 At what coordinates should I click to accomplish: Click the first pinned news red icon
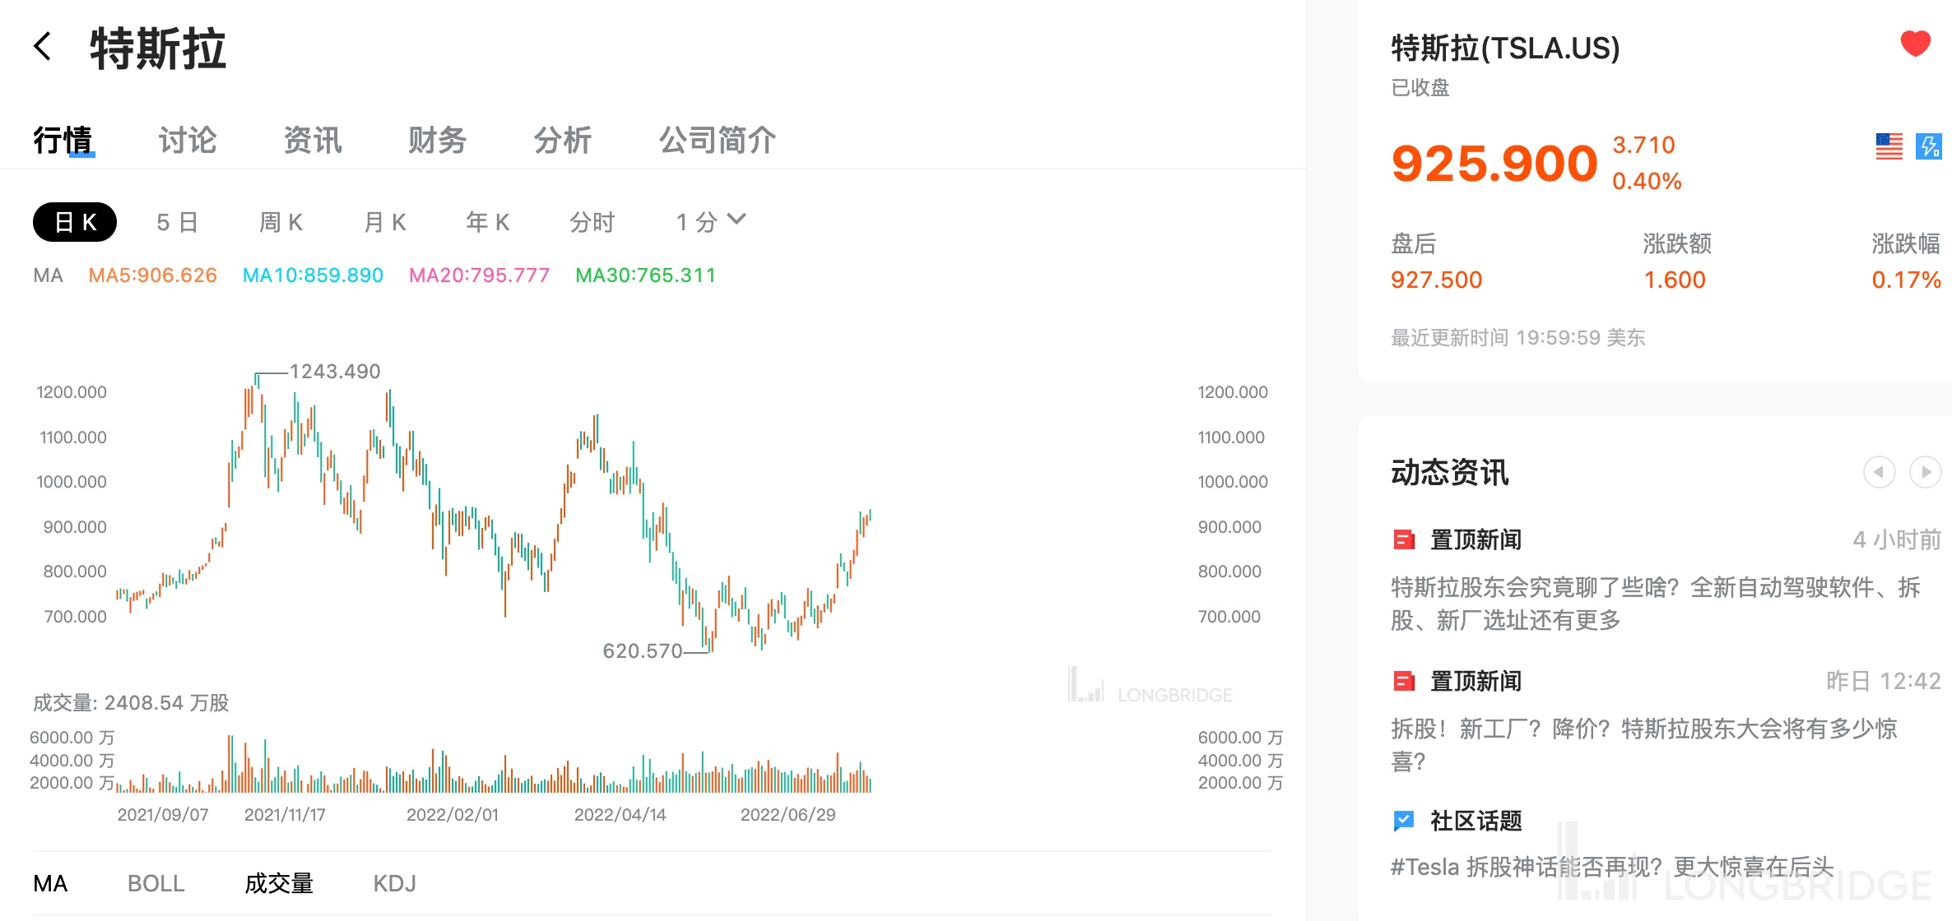pos(1403,540)
